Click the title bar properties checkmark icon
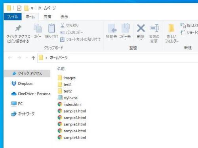Screen dimensions: 198x148 pos(19,8)
